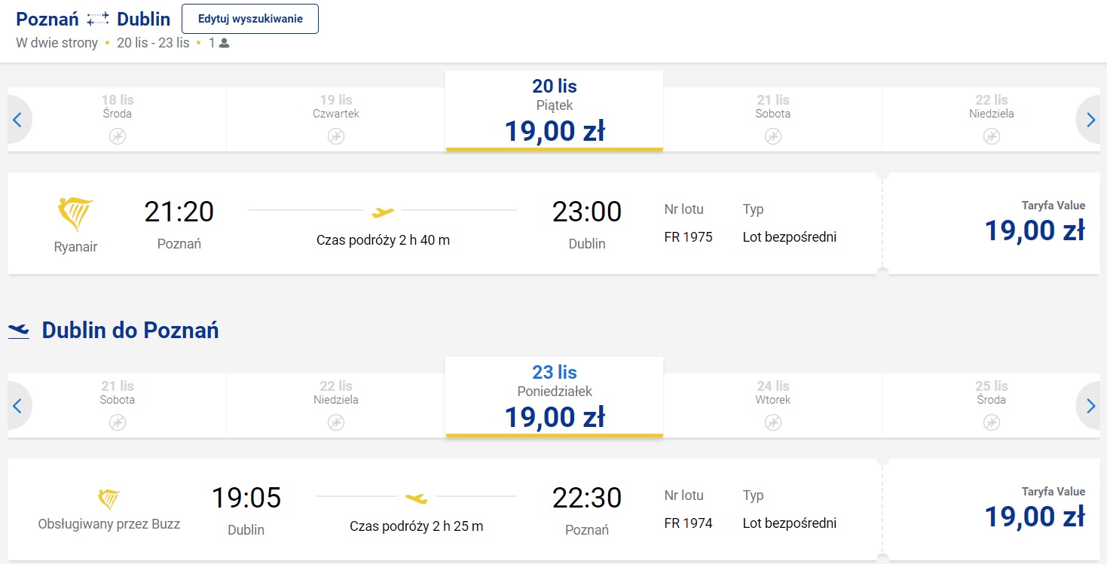
Task: Show later outbound dates with right chevron
Action: tap(1090, 119)
